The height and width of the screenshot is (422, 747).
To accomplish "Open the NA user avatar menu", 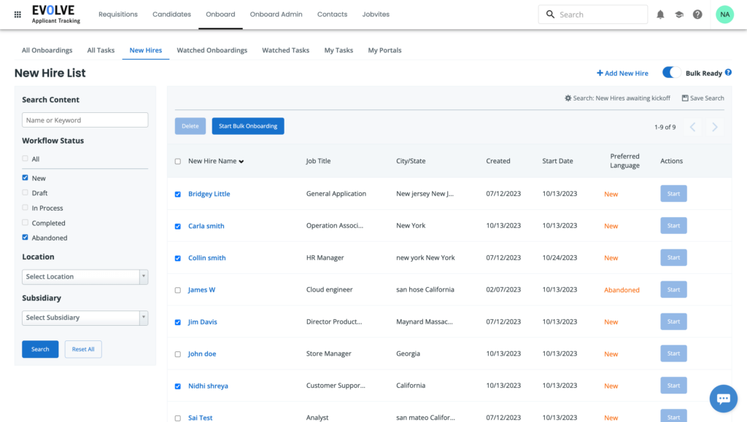I will (724, 15).
